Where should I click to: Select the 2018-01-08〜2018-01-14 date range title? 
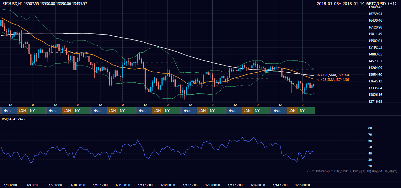pyautogui.click(x=357, y=4)
